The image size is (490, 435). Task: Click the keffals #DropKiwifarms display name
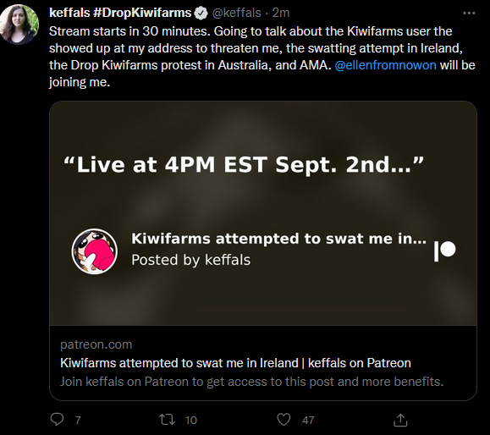[120, 14]
